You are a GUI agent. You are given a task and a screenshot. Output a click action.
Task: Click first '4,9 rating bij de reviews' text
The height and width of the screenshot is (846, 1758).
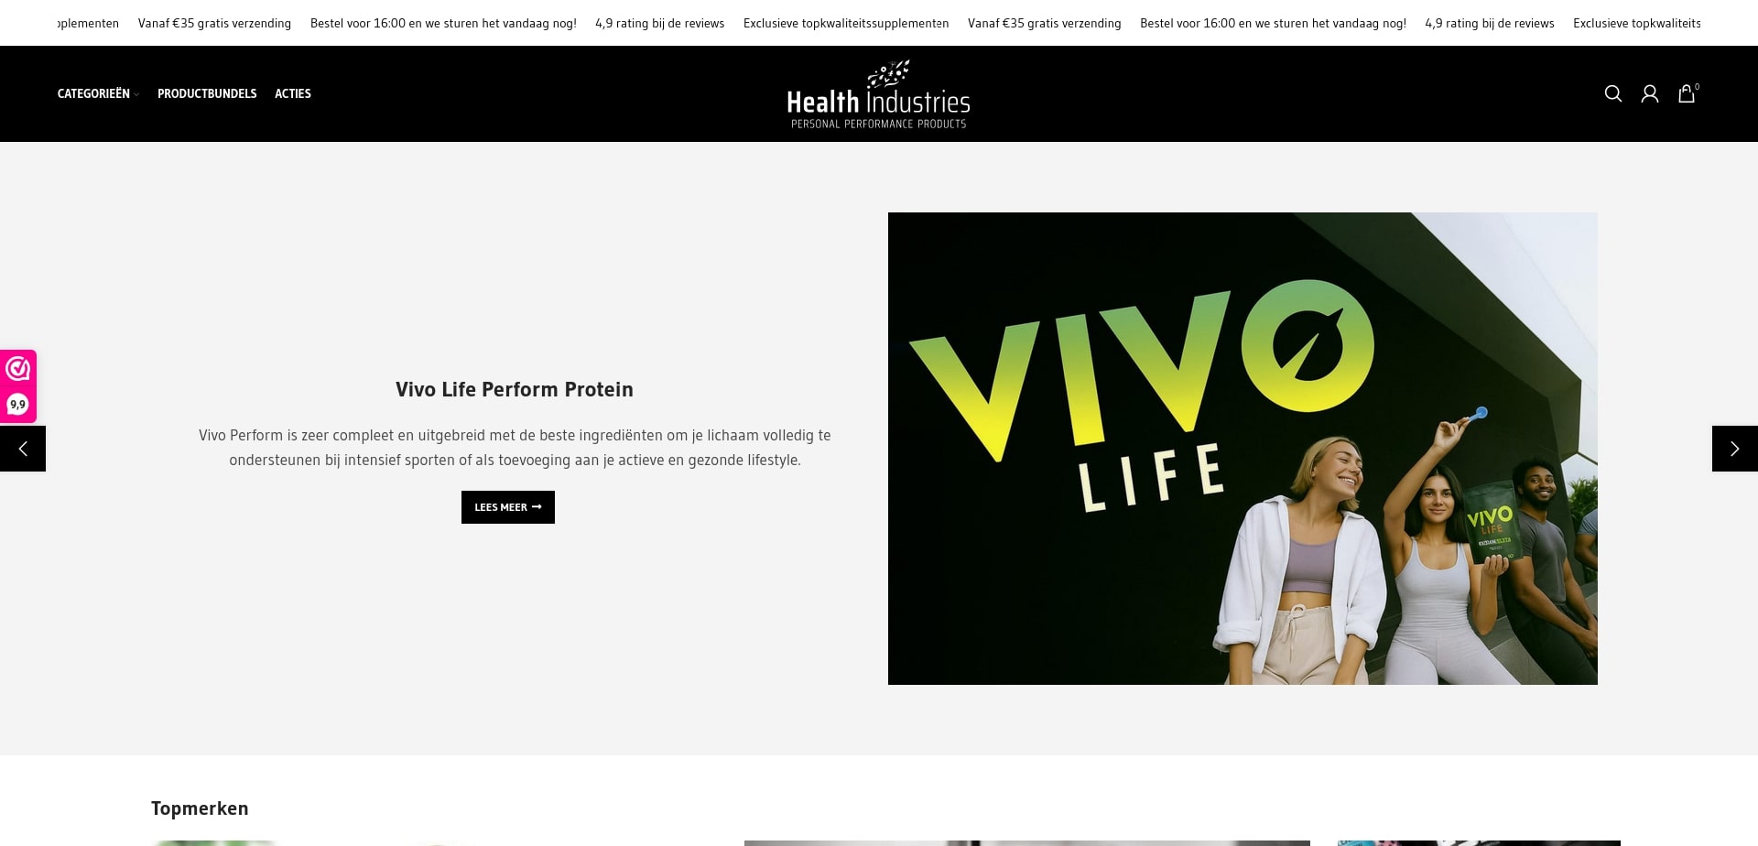(x=659, y=23)
